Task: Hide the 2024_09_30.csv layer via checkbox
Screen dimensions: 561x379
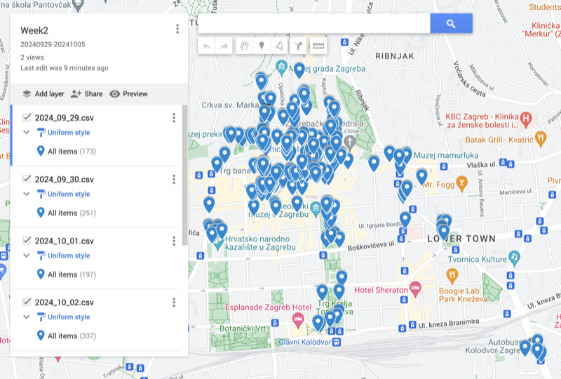Action: pyautogui.click(x=27, y=179)
